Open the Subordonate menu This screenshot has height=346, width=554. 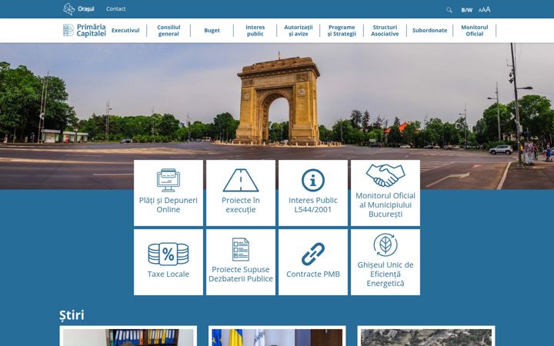[429, 30]
